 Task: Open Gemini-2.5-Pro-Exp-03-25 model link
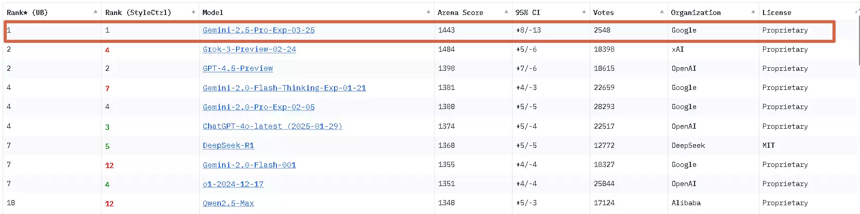(x=258, y=30)
